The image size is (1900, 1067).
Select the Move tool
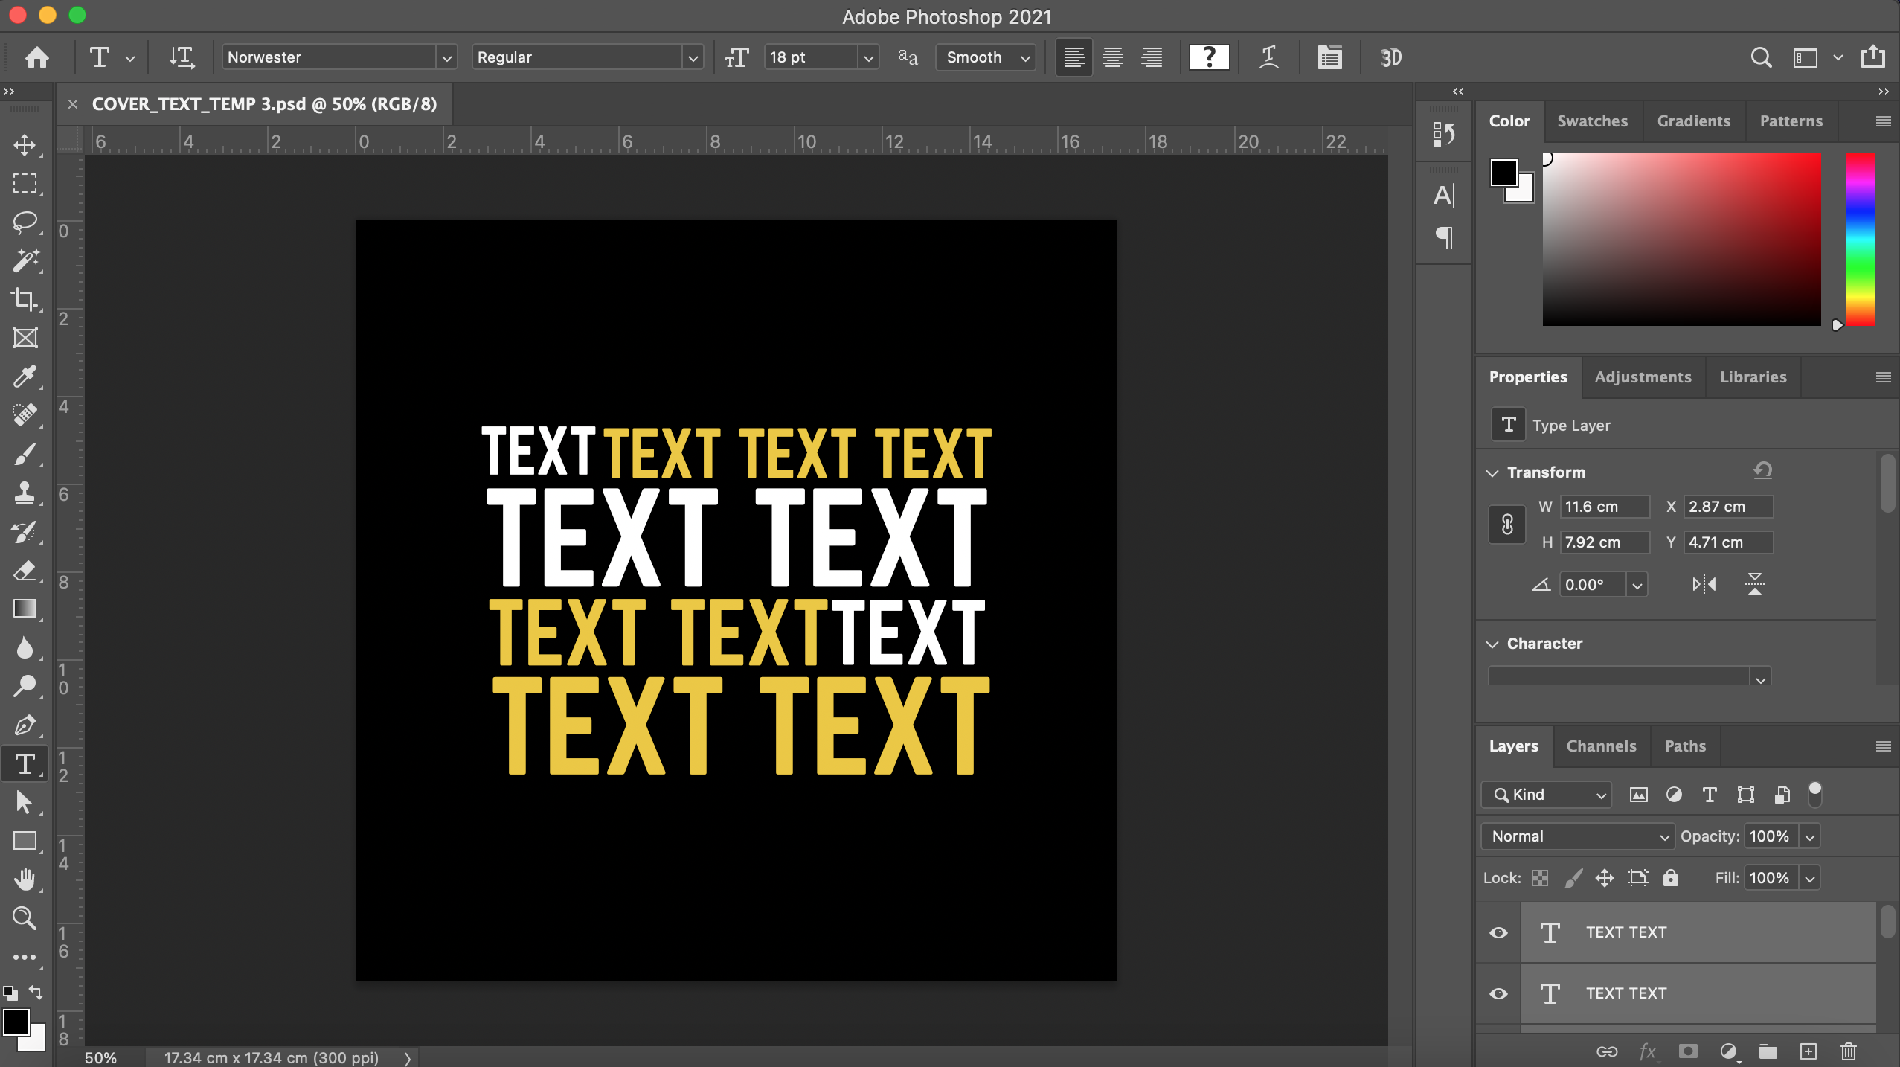click(x=26, y=146)
